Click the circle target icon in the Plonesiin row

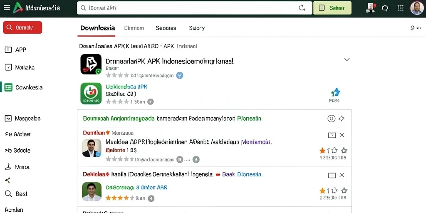(x=331, y=119)
